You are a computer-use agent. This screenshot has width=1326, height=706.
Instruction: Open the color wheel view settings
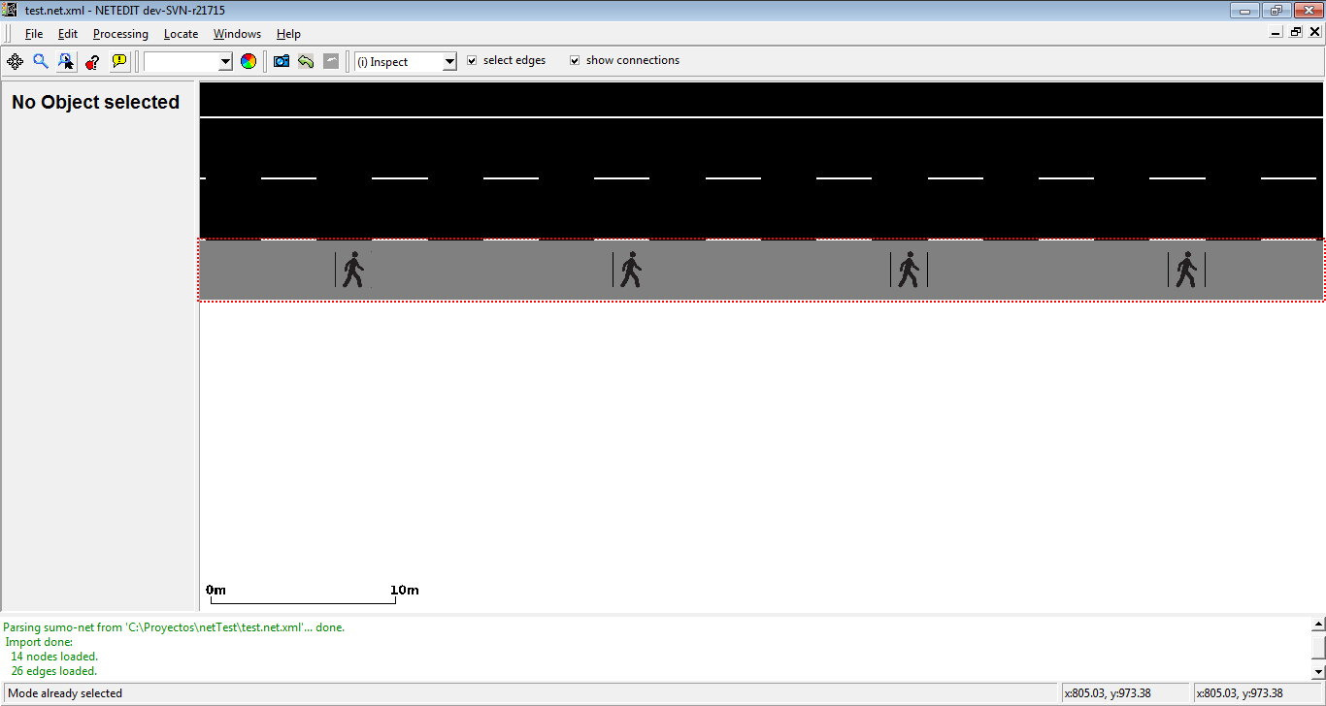point(249,61)
